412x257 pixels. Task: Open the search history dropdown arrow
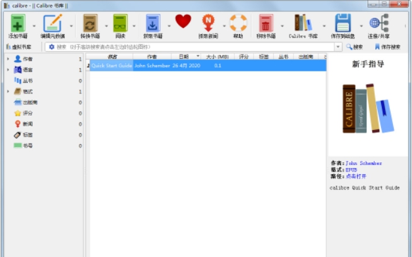tap(338, 47)
